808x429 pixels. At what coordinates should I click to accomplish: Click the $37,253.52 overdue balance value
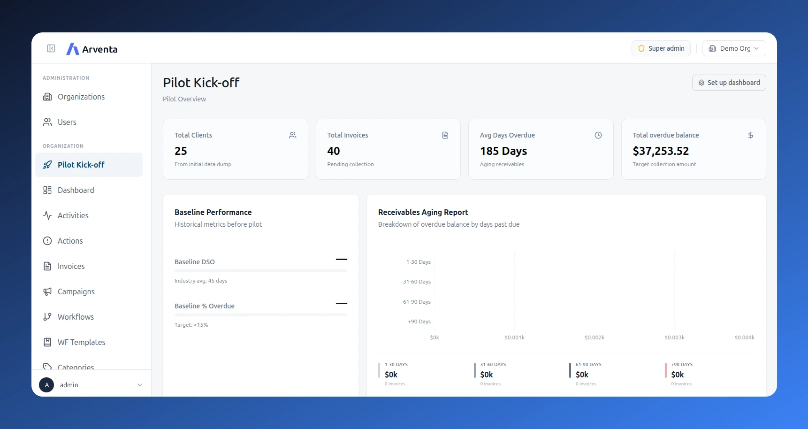coord(661,151)
